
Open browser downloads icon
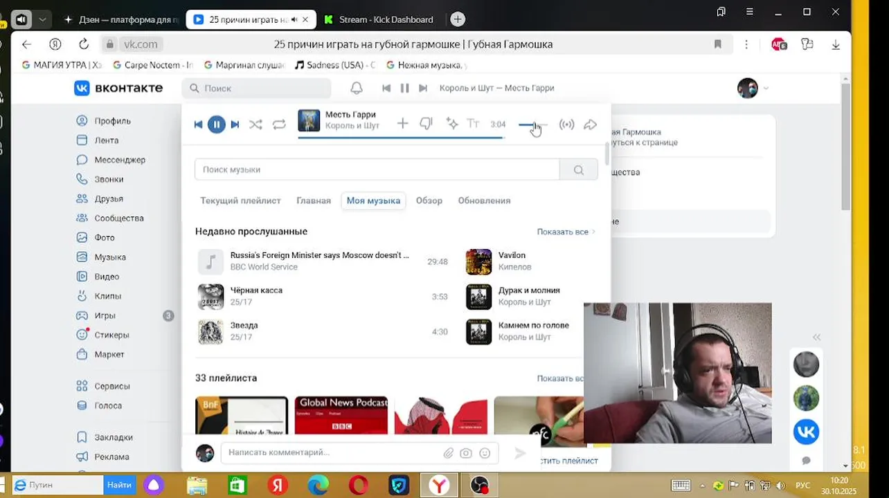click(x=836, y=44)
